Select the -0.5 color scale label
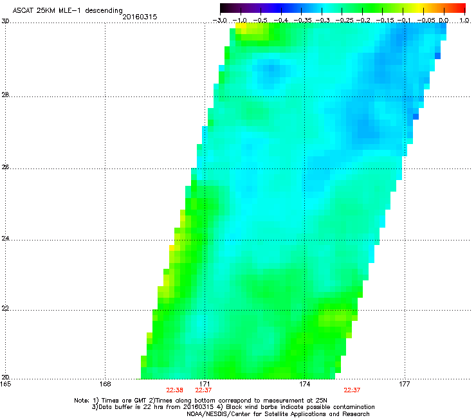This screenshot has height=418, width=476. pos(261,21)
